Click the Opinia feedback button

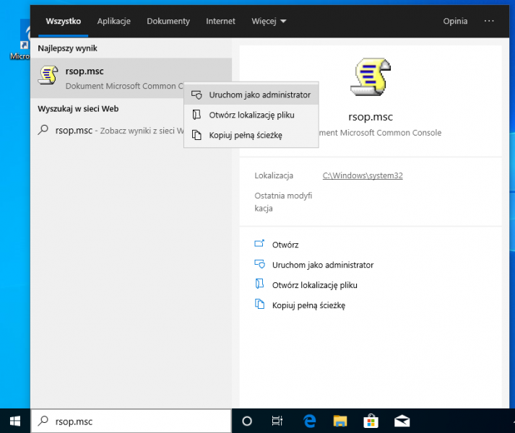coord(455,22)
